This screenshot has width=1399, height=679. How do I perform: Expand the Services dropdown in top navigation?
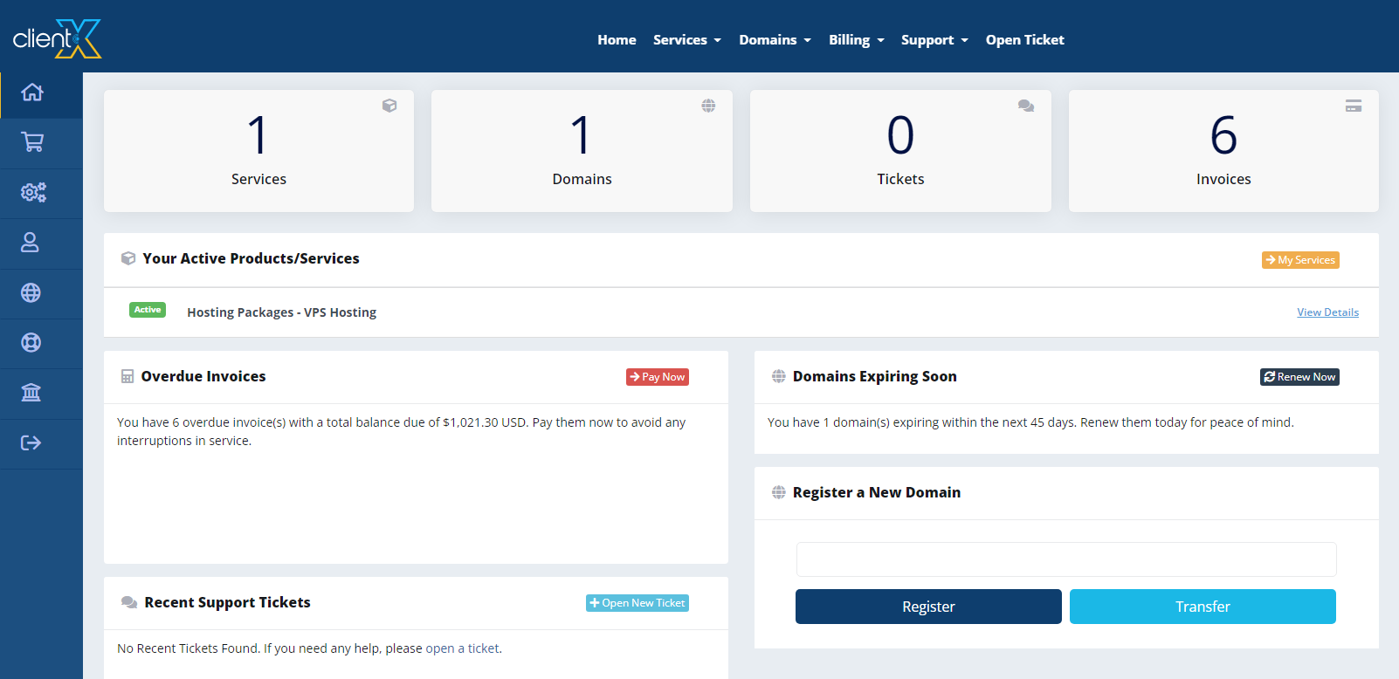coord(686,40)
